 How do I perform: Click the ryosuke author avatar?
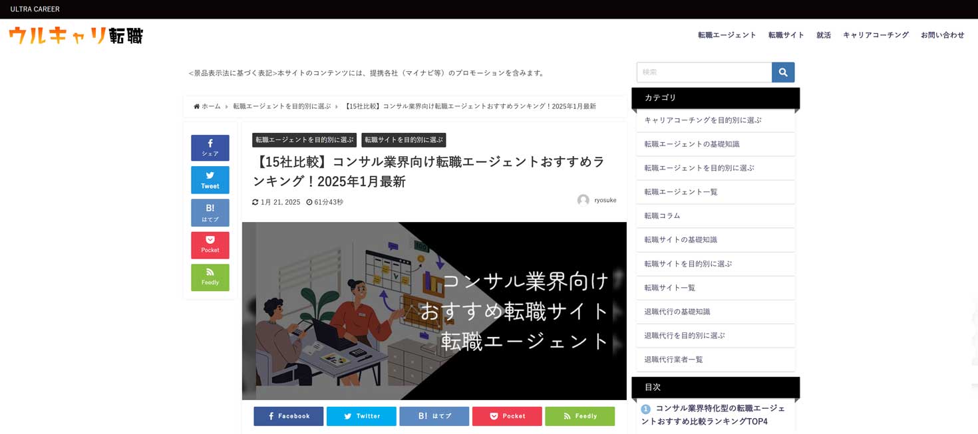point(583,200)
